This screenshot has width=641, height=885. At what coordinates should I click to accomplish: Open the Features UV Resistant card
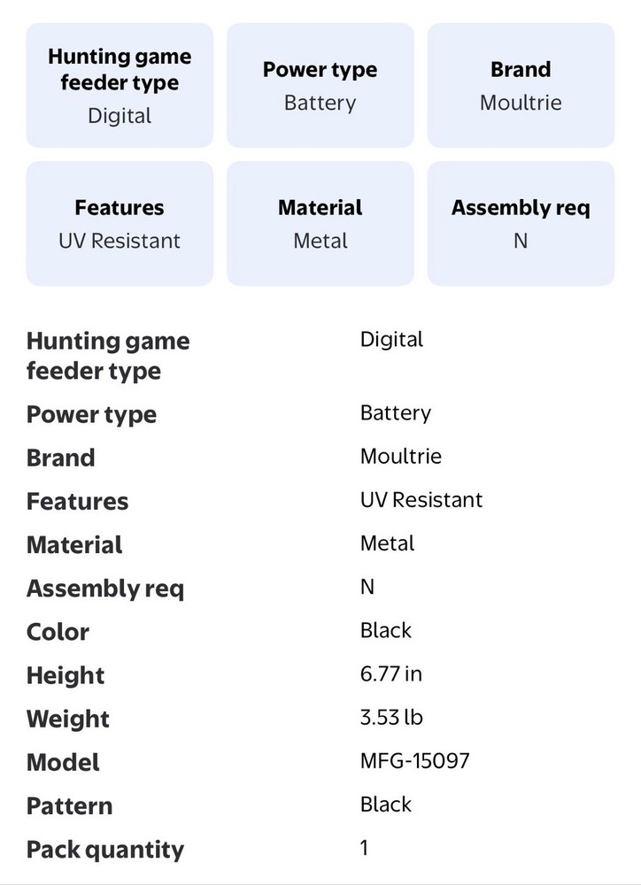[120, 224]
